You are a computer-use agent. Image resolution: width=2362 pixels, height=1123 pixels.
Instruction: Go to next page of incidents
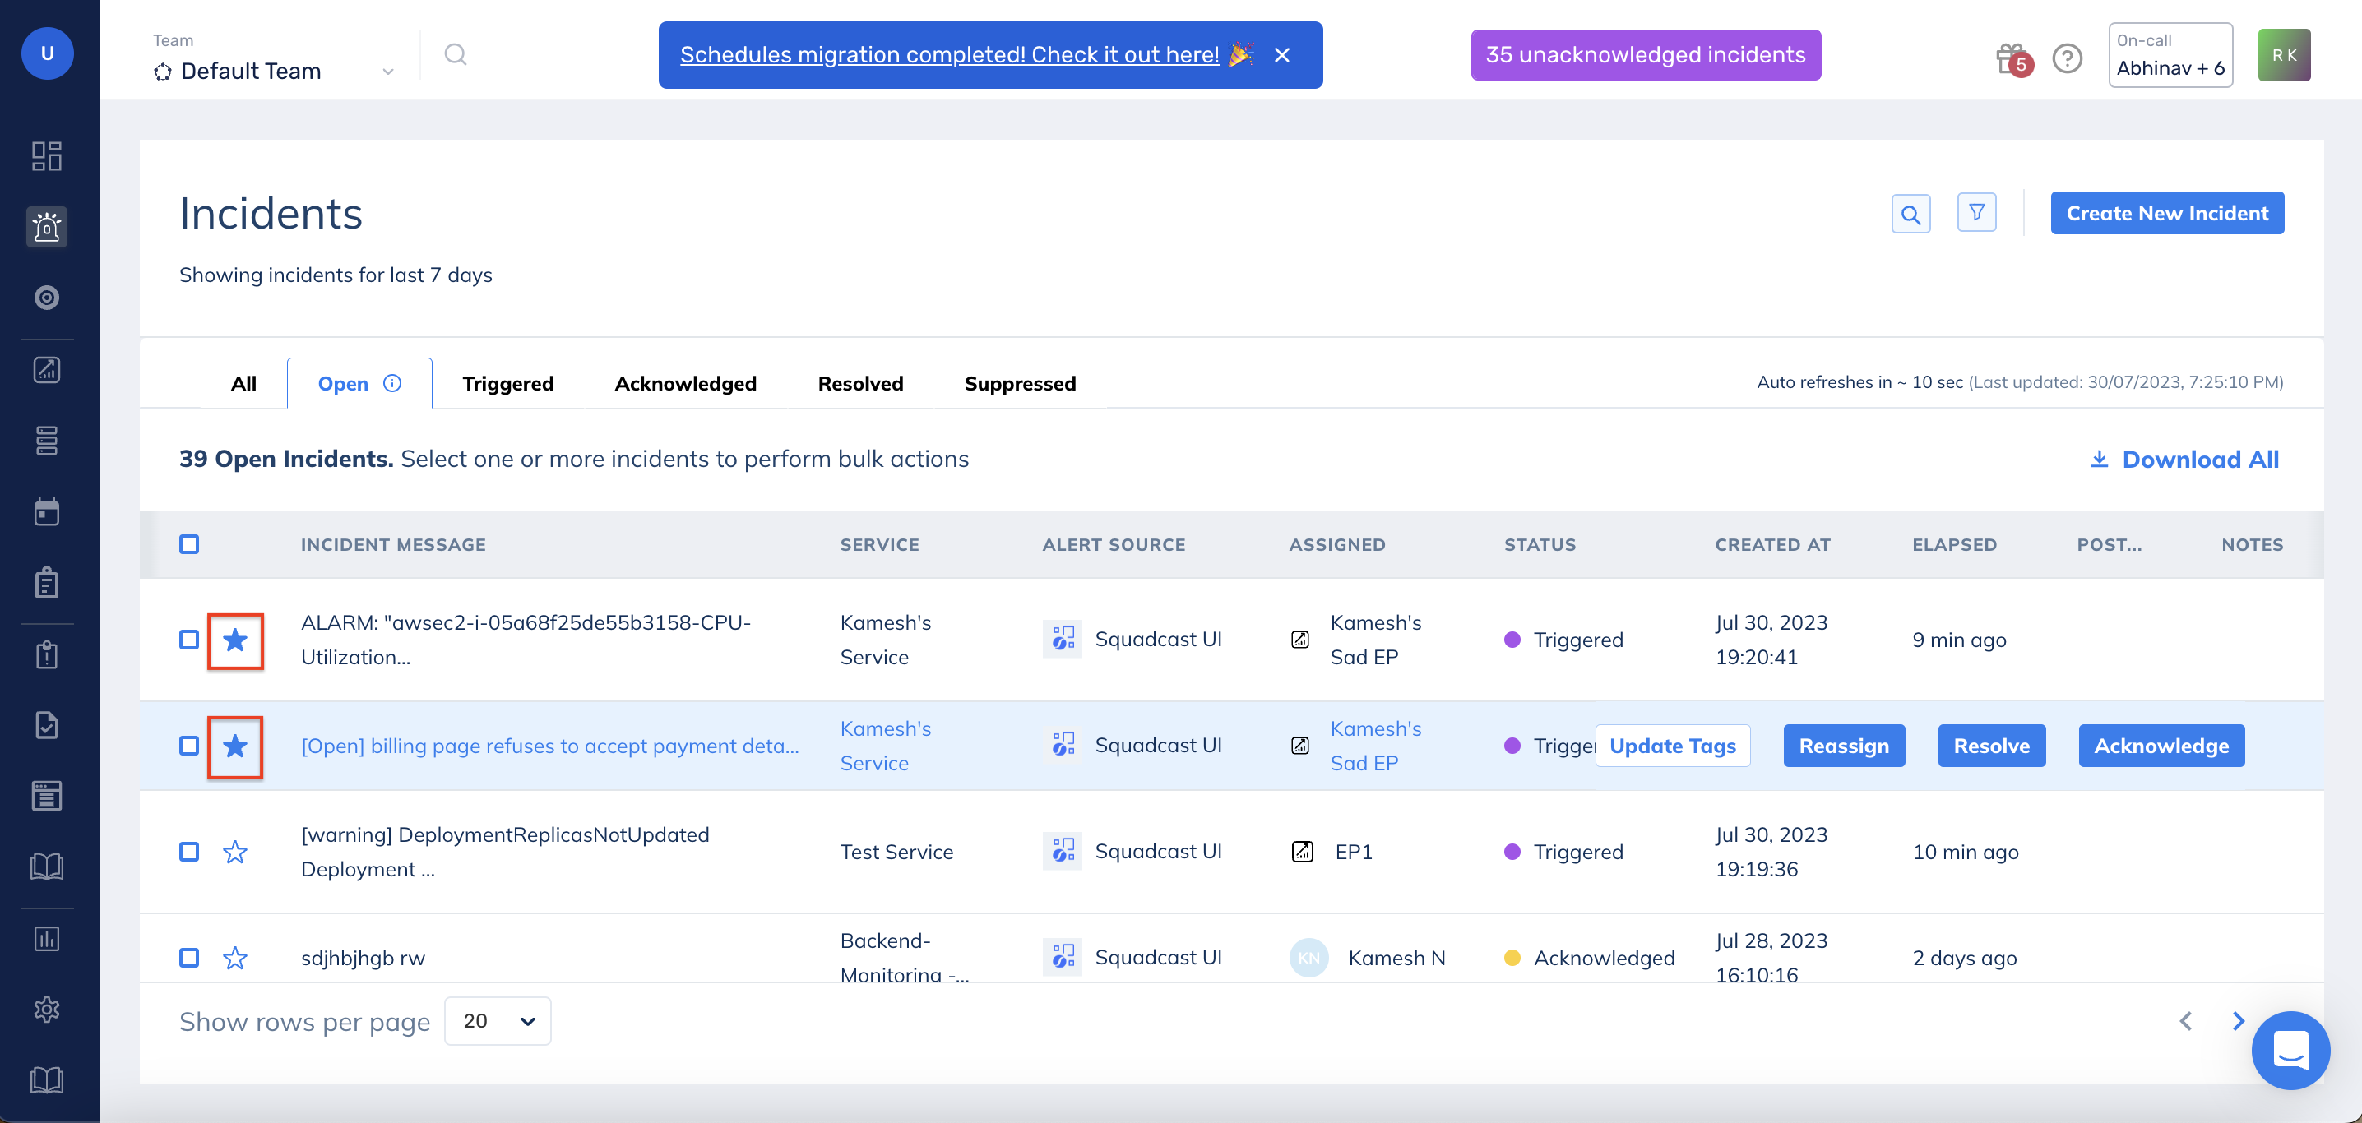pyautogui.click(x=2238, y=1020)
